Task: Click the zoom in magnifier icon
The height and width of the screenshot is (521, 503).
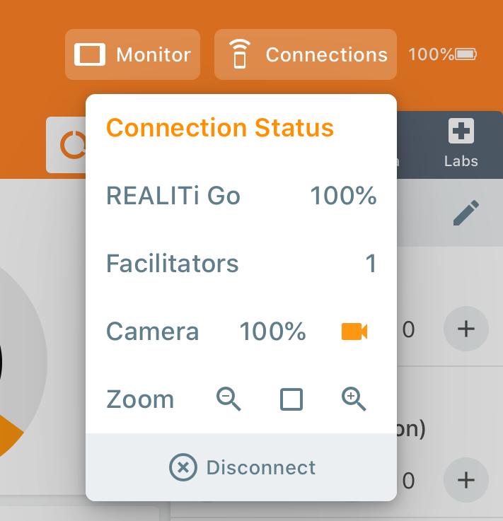Action: (x=354, y=400)
